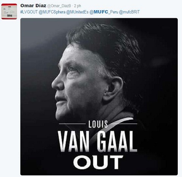Open the @Omar_DiazB handle link
The width and height of the screenshot is (182, 177).
pos(59,6)
